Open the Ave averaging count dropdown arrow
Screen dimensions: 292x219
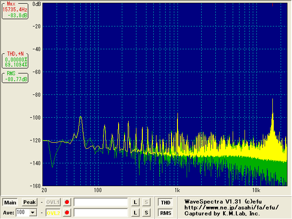pyautogui.click(x=32, y=213)
